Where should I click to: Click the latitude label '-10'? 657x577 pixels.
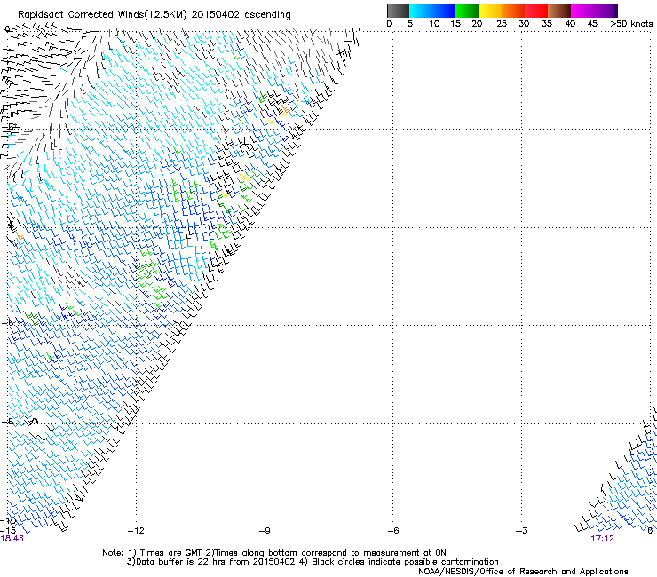(8, 521)
